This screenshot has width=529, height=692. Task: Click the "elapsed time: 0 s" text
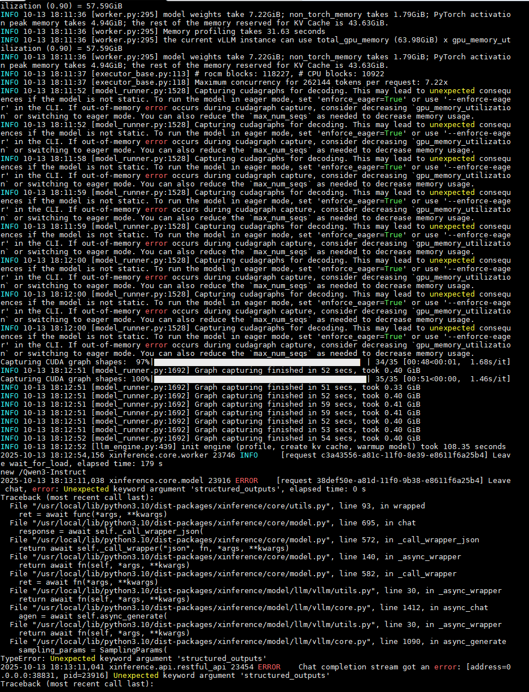pyautogui.click(x=327, y=489)
